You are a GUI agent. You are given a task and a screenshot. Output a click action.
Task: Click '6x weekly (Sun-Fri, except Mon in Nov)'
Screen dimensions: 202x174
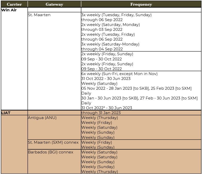[x=119, y=74]
